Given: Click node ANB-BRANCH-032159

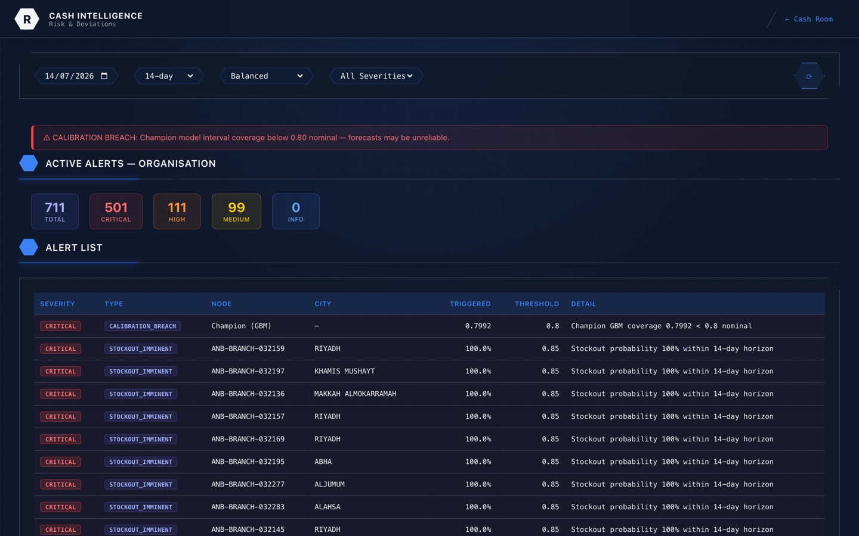Looking at the screenshot, I should tap(248, 348).
